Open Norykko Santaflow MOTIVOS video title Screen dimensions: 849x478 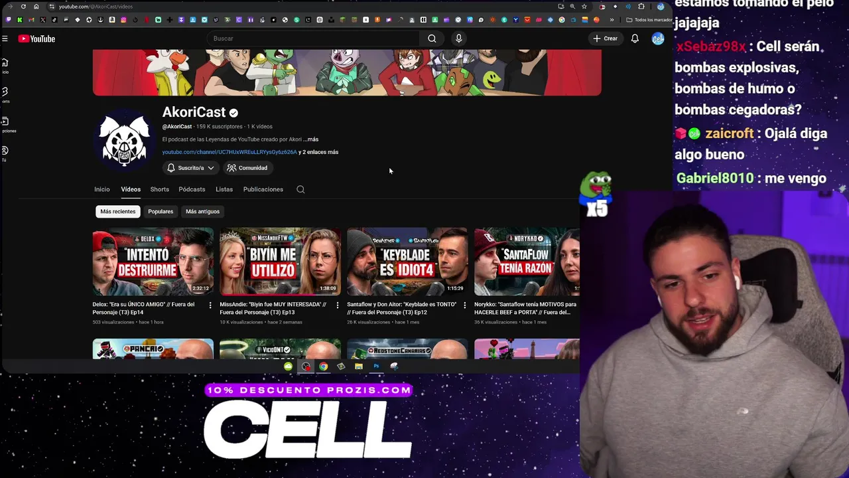coord(525,308)
